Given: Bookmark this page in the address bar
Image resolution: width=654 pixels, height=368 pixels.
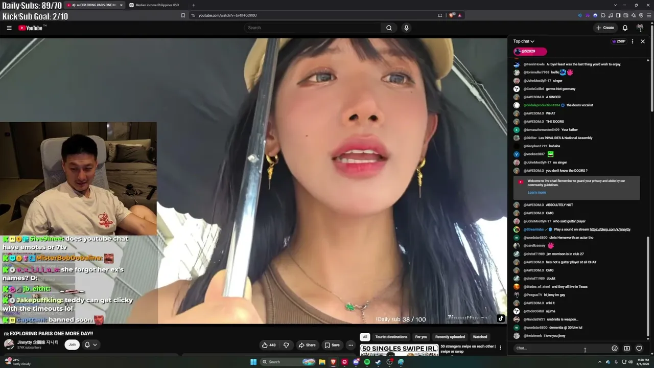Looking at the screenshot, I should [x=183, y=15].
